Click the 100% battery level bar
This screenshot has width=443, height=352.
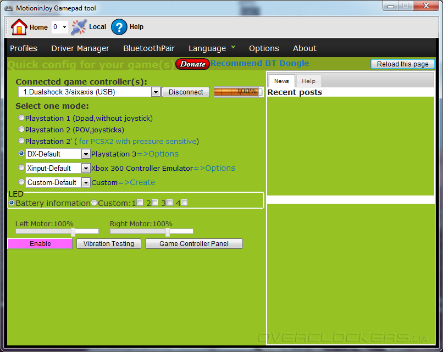coord(239,92)
